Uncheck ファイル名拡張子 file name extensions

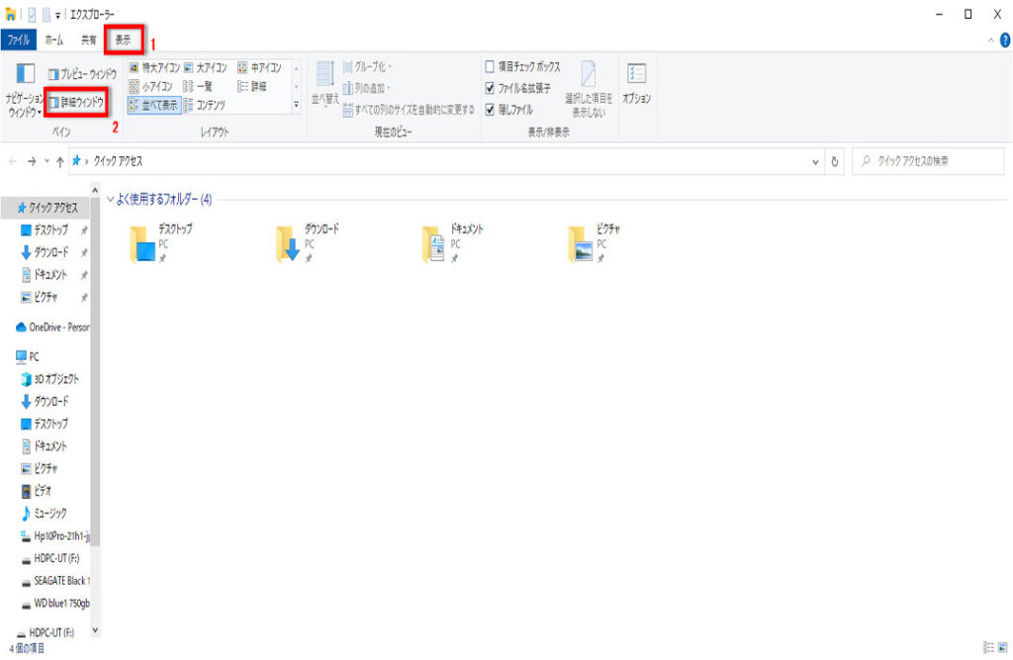pos(491,88)
